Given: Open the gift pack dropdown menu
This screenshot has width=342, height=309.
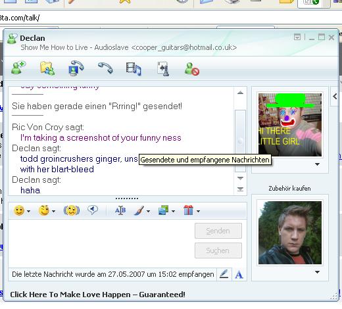Looking at the screenshot, I should pyautogui.click(x=198, y=211).
